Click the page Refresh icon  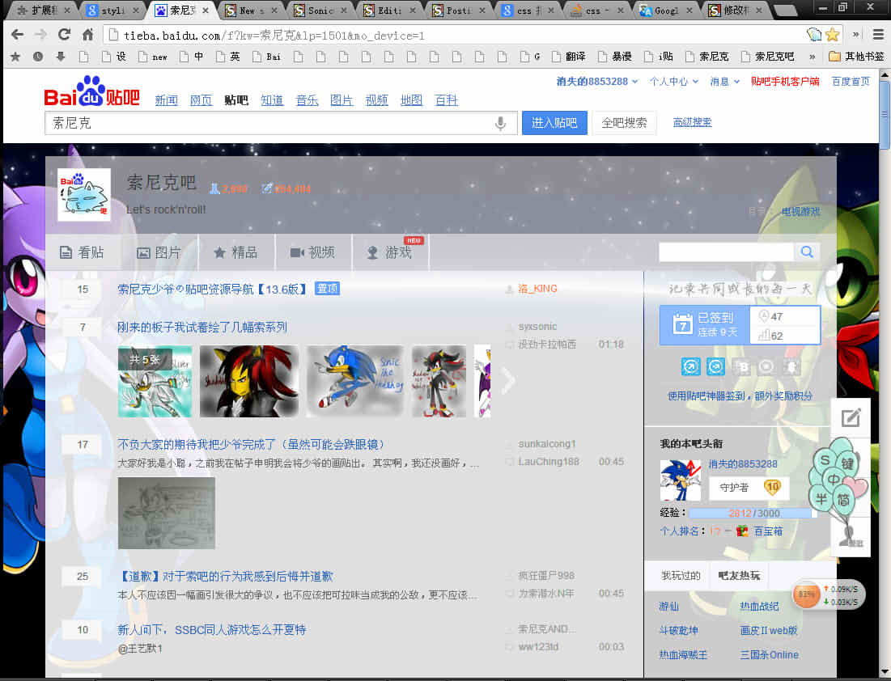click(64, 36)
